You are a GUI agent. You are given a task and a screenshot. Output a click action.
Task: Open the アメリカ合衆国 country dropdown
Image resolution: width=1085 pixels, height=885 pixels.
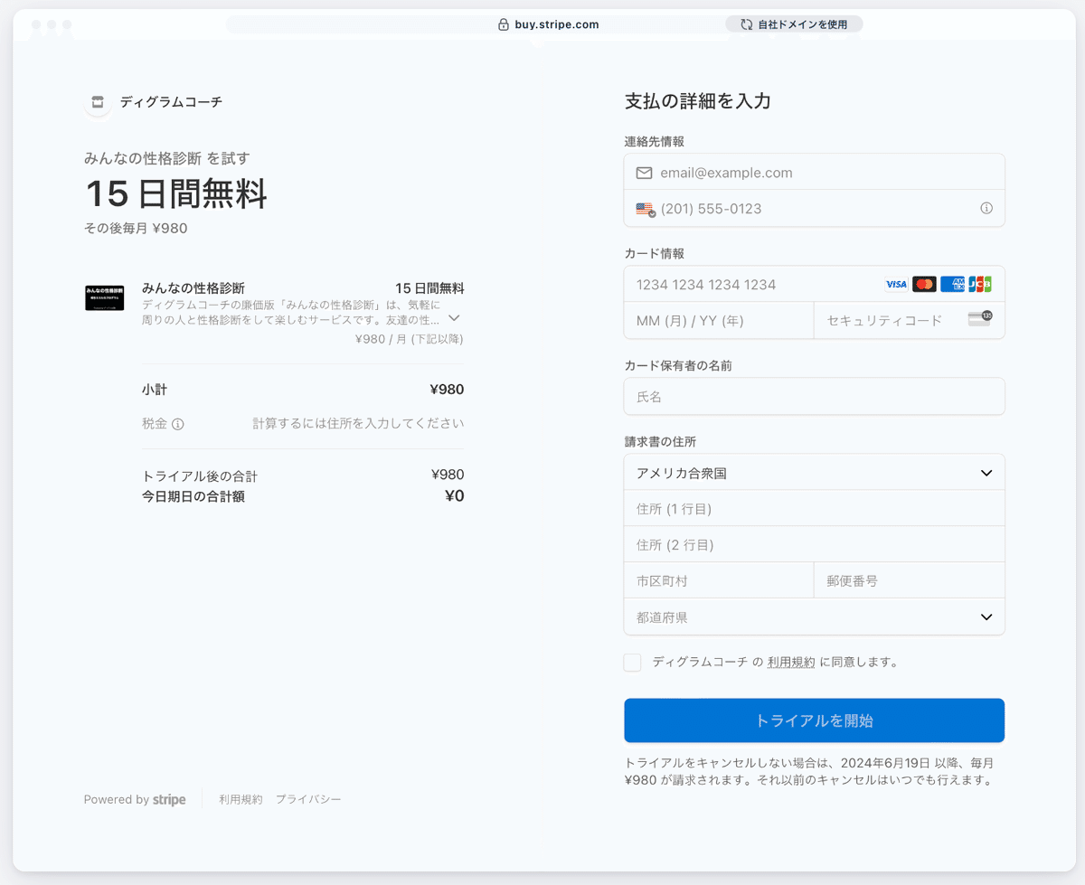point(814,471)
